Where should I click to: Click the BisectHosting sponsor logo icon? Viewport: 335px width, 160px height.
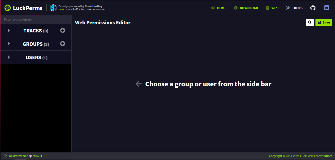(x=53, y=8)
